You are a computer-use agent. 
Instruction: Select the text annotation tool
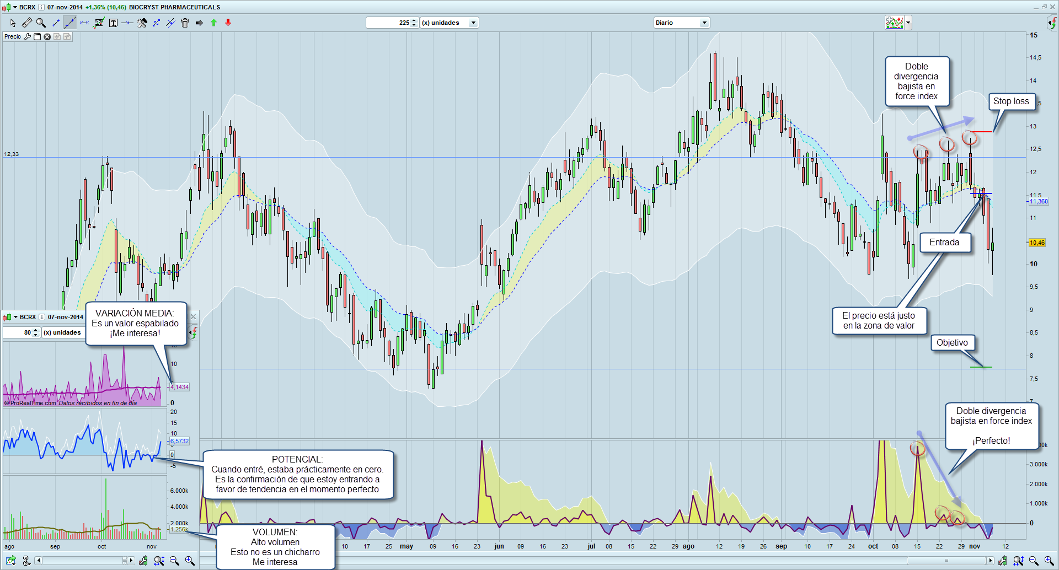click(x=113, y=23)
